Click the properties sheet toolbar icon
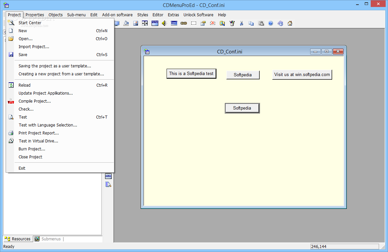This screenshot has width=388, height=252. click(203, 23)
